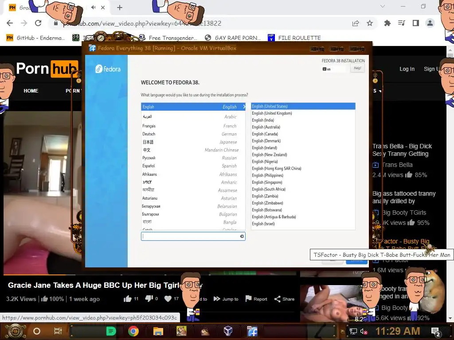Click the share page icon in address bar
The image size is (454, 340).
pos(356,23)
